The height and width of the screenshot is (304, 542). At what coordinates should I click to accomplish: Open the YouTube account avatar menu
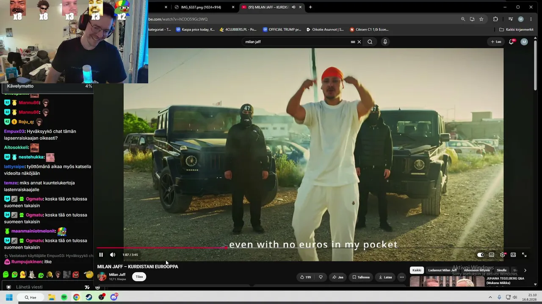click(x=524, y=42)
